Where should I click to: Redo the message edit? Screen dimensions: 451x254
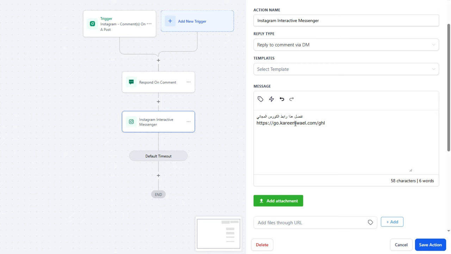pyautogui.click(x=291, y=99)
